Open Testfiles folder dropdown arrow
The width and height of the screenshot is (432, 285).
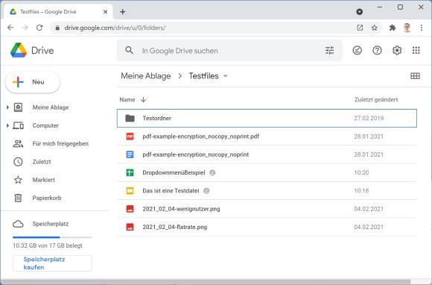pos(226,76)
